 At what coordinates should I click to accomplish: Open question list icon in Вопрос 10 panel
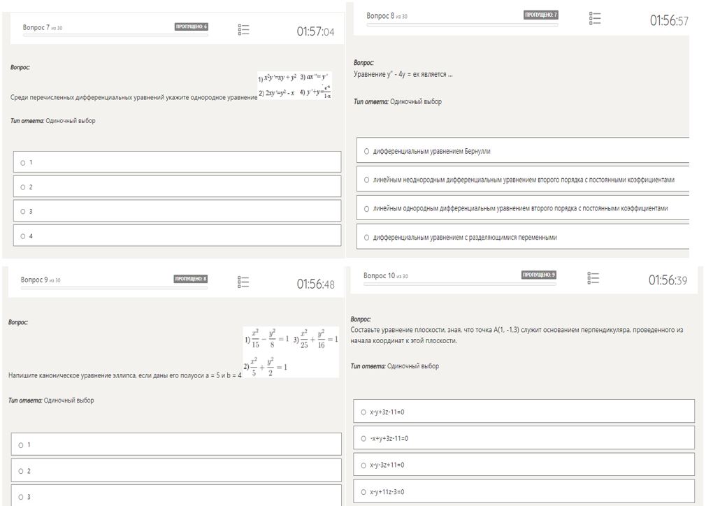click(x=593, y=277)
